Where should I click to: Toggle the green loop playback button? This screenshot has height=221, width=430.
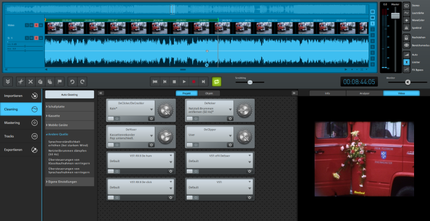coord(216,82)
